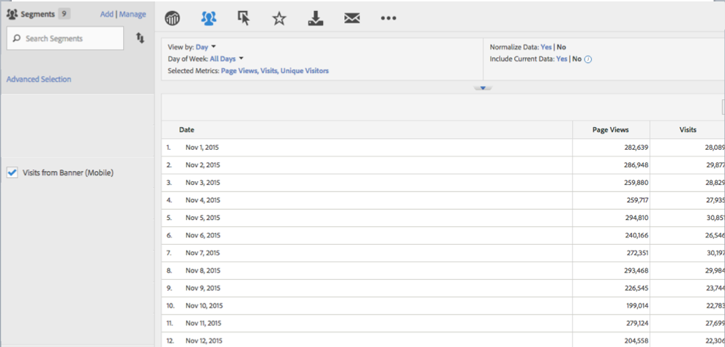
Task: Click the download report icon
Action: [316, 19]
